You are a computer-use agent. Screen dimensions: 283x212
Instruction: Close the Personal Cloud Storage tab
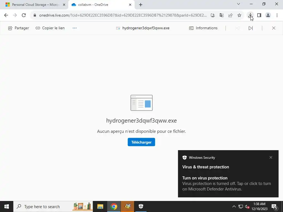64,5
